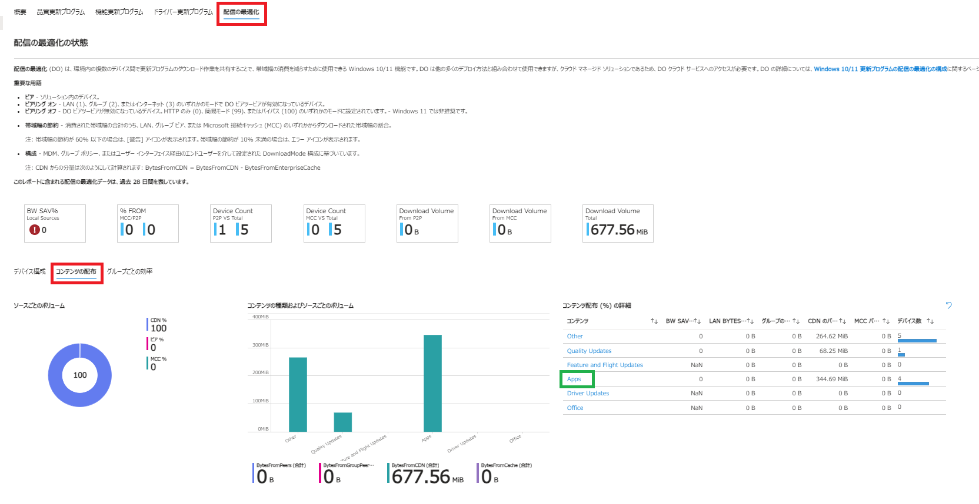Open the Windows 10/11 delivery optimization configuration link
979x504 pixels.
[880, 69]
